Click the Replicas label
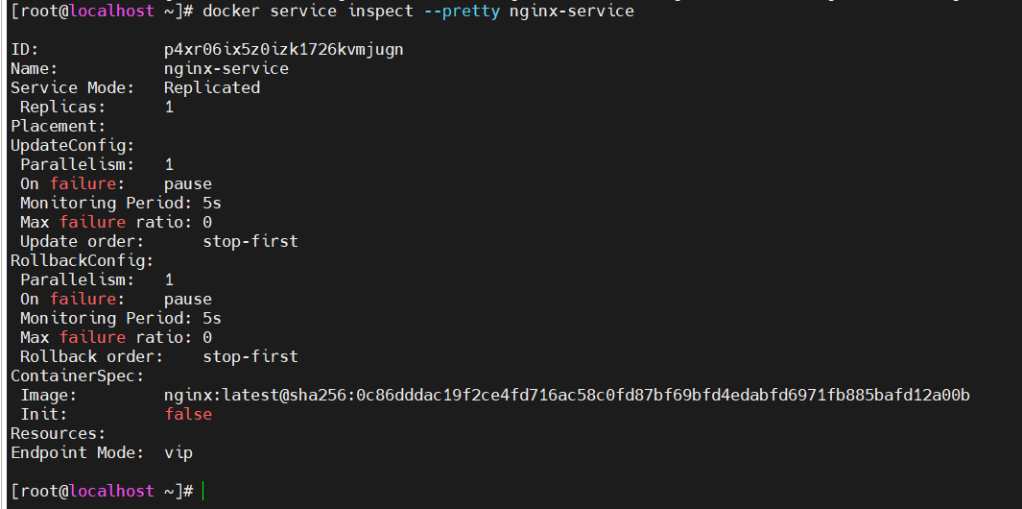 62,107
